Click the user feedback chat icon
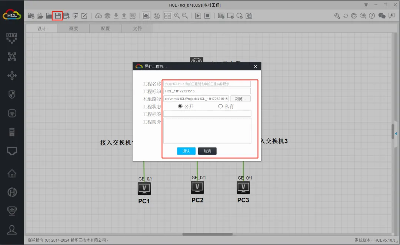 (x=391, y=16)
